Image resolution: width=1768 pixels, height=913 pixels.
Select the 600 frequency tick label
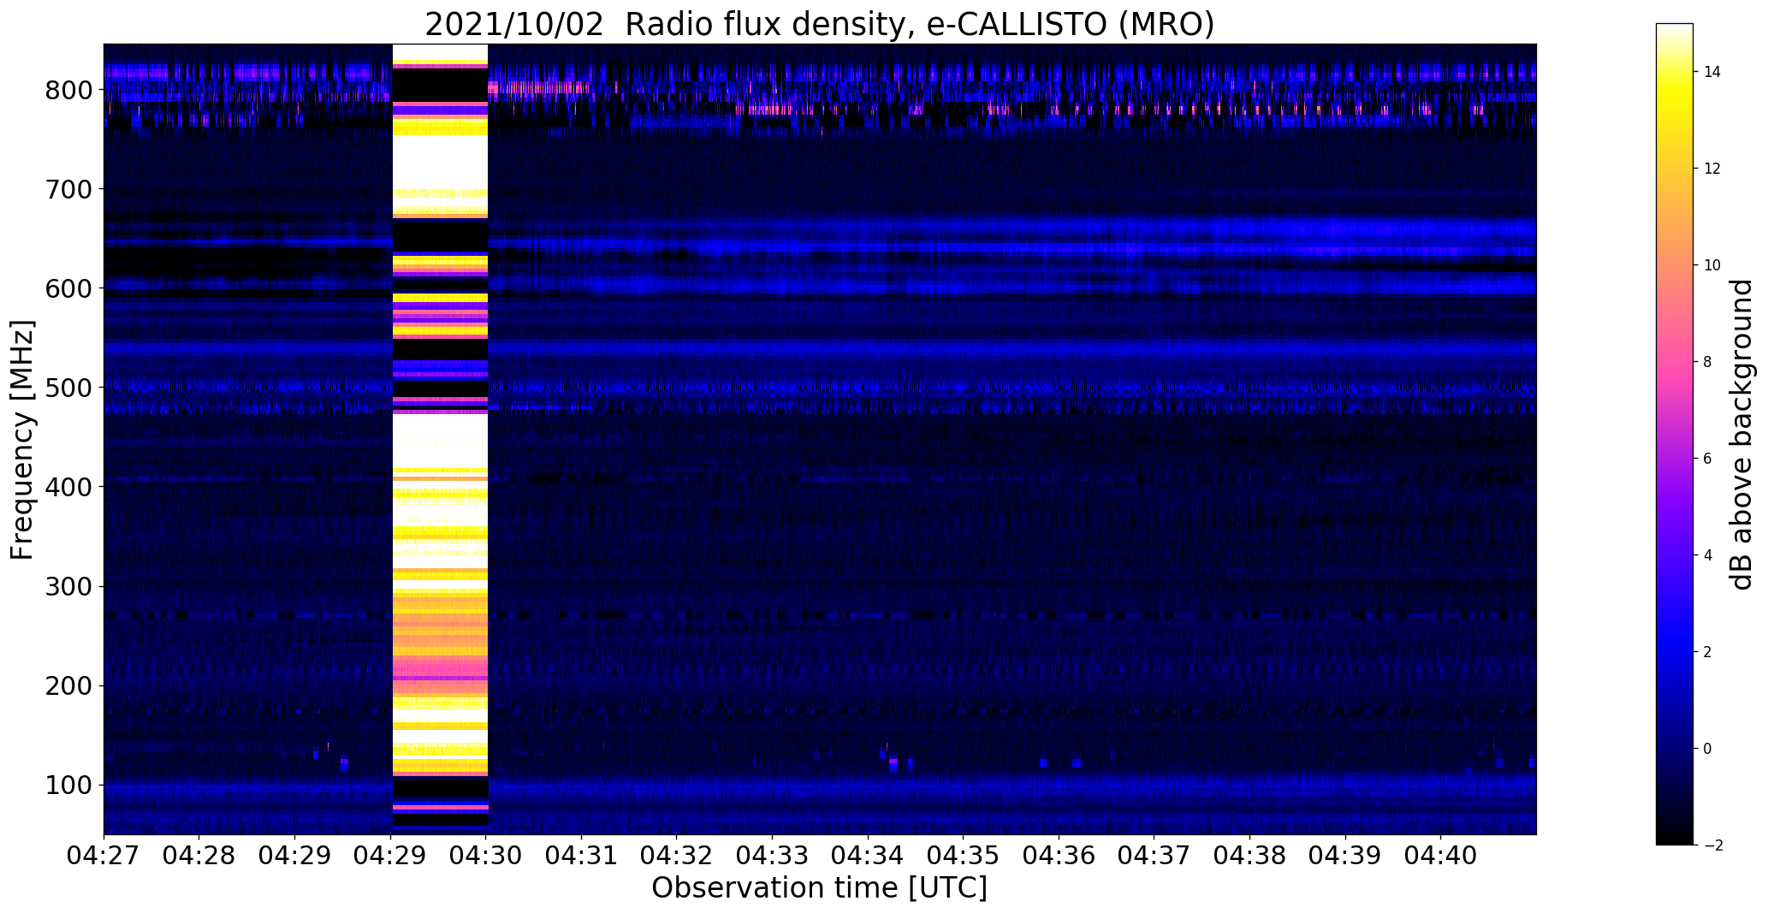[69, 288]
